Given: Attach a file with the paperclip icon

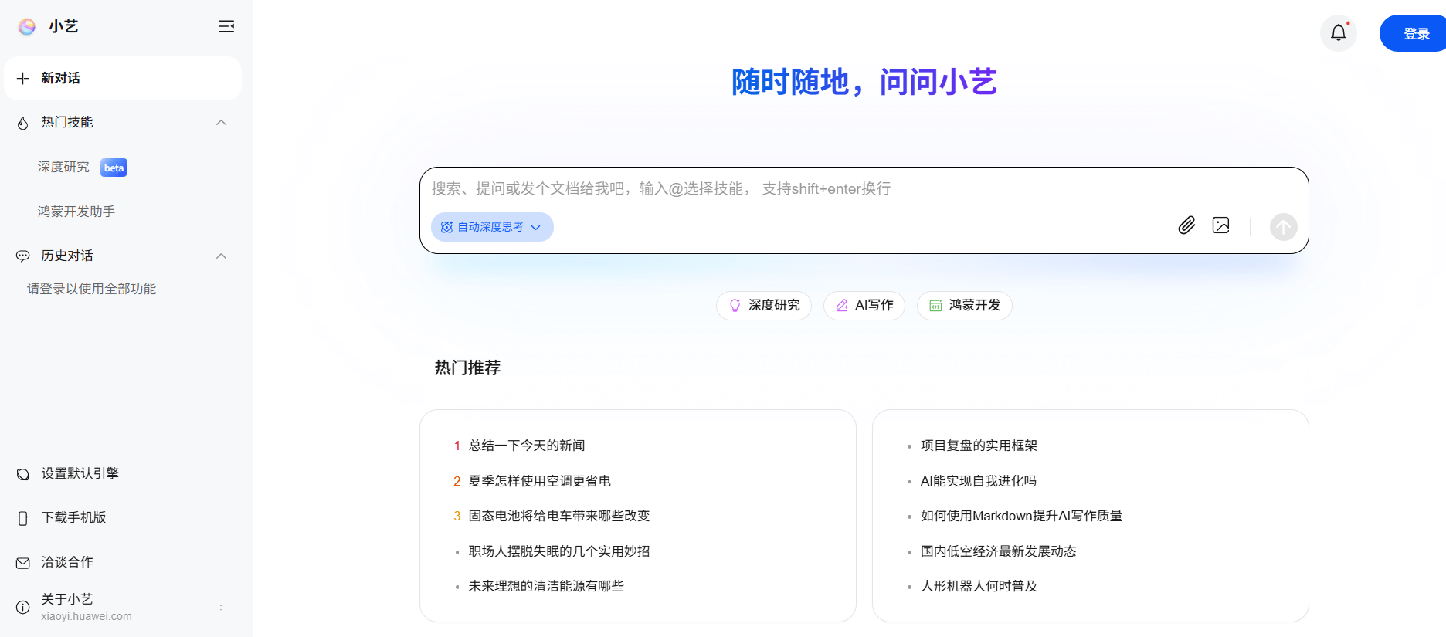Looking at the screenshot, I should click(1186, 225).
